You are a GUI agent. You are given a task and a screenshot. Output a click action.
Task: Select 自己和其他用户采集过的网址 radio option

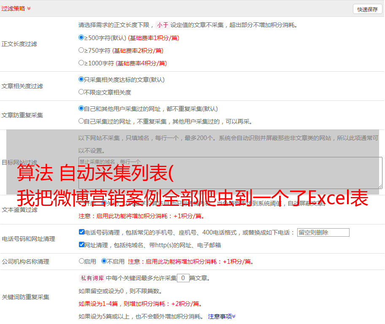click(x=81, y=108)
